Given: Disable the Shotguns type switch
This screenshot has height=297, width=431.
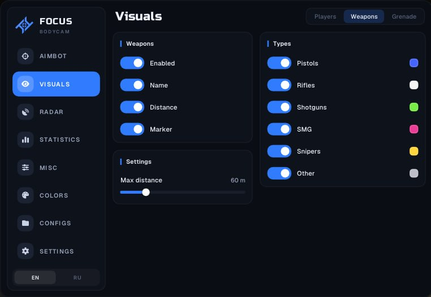Looking at the screenshot, I should pyautogui.click(x=279, y=107).
